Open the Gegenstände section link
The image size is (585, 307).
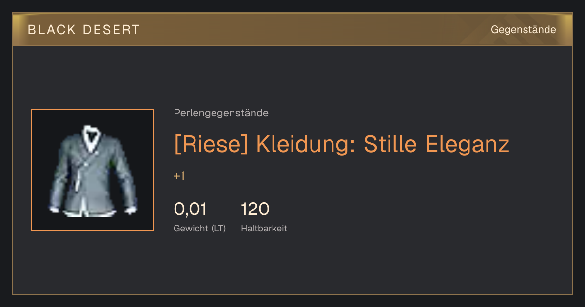pyautogui.click(x=523, y=30)
